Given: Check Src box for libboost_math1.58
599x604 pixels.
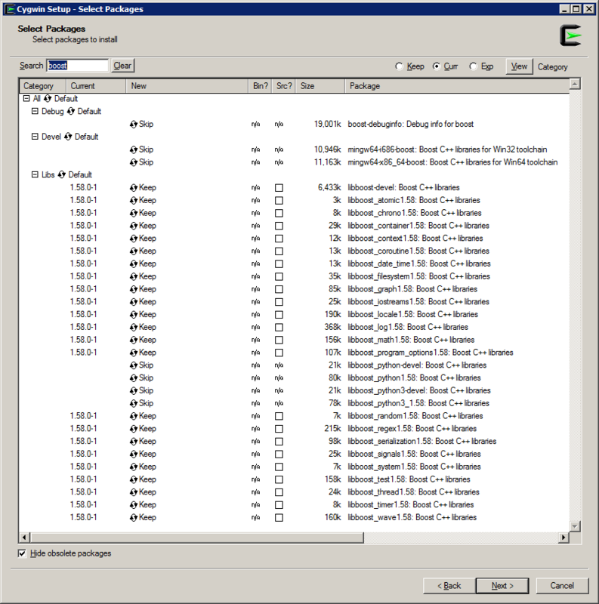Looking at the screenshot, I should click(x=279, y=341).
